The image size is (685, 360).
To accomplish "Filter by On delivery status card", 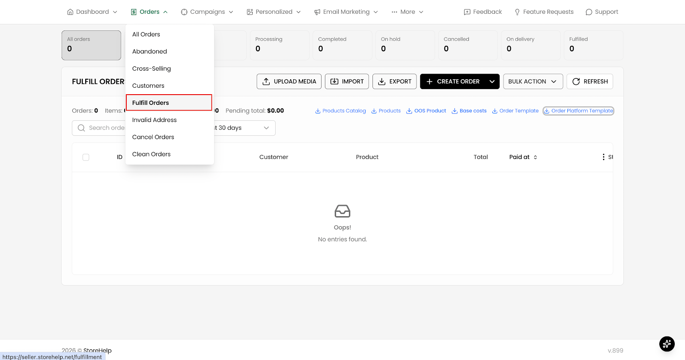I will point(531,45).
